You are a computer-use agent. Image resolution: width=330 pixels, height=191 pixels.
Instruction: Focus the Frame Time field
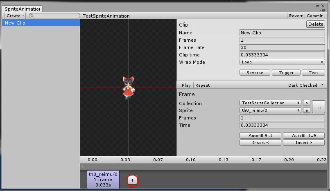[282, 125]
